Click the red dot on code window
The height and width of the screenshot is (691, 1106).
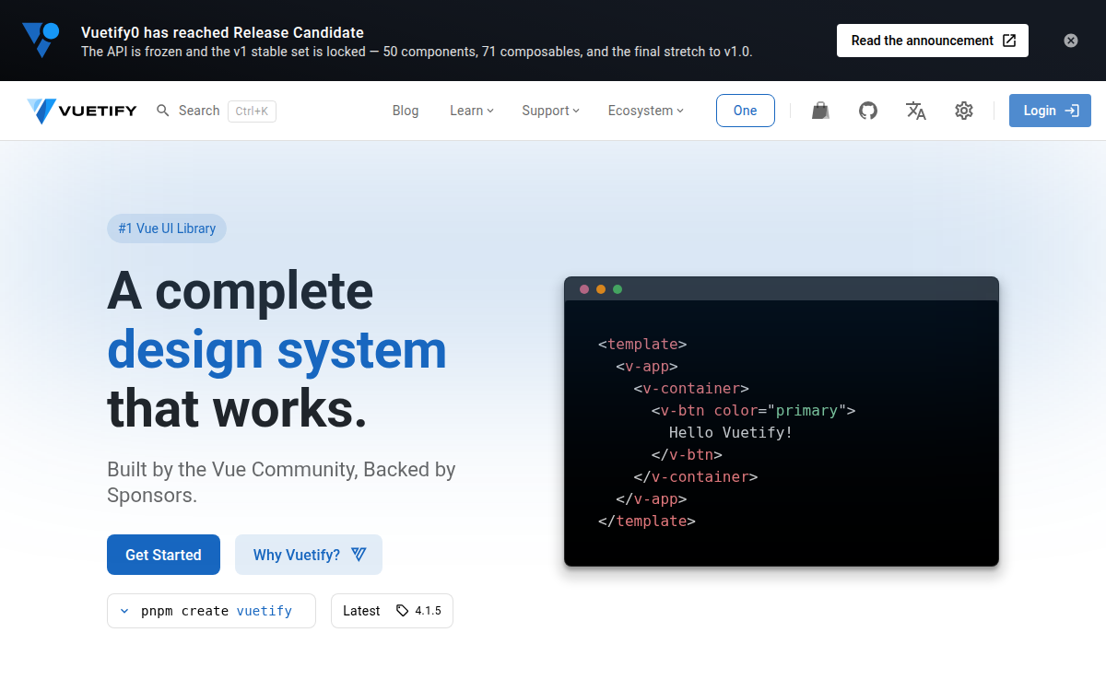(x=584, y=289)
